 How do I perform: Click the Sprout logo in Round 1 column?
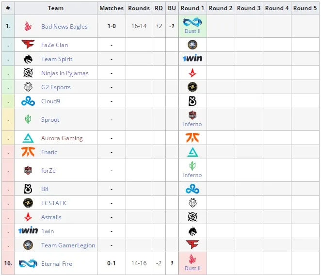[x=193, y=166]
